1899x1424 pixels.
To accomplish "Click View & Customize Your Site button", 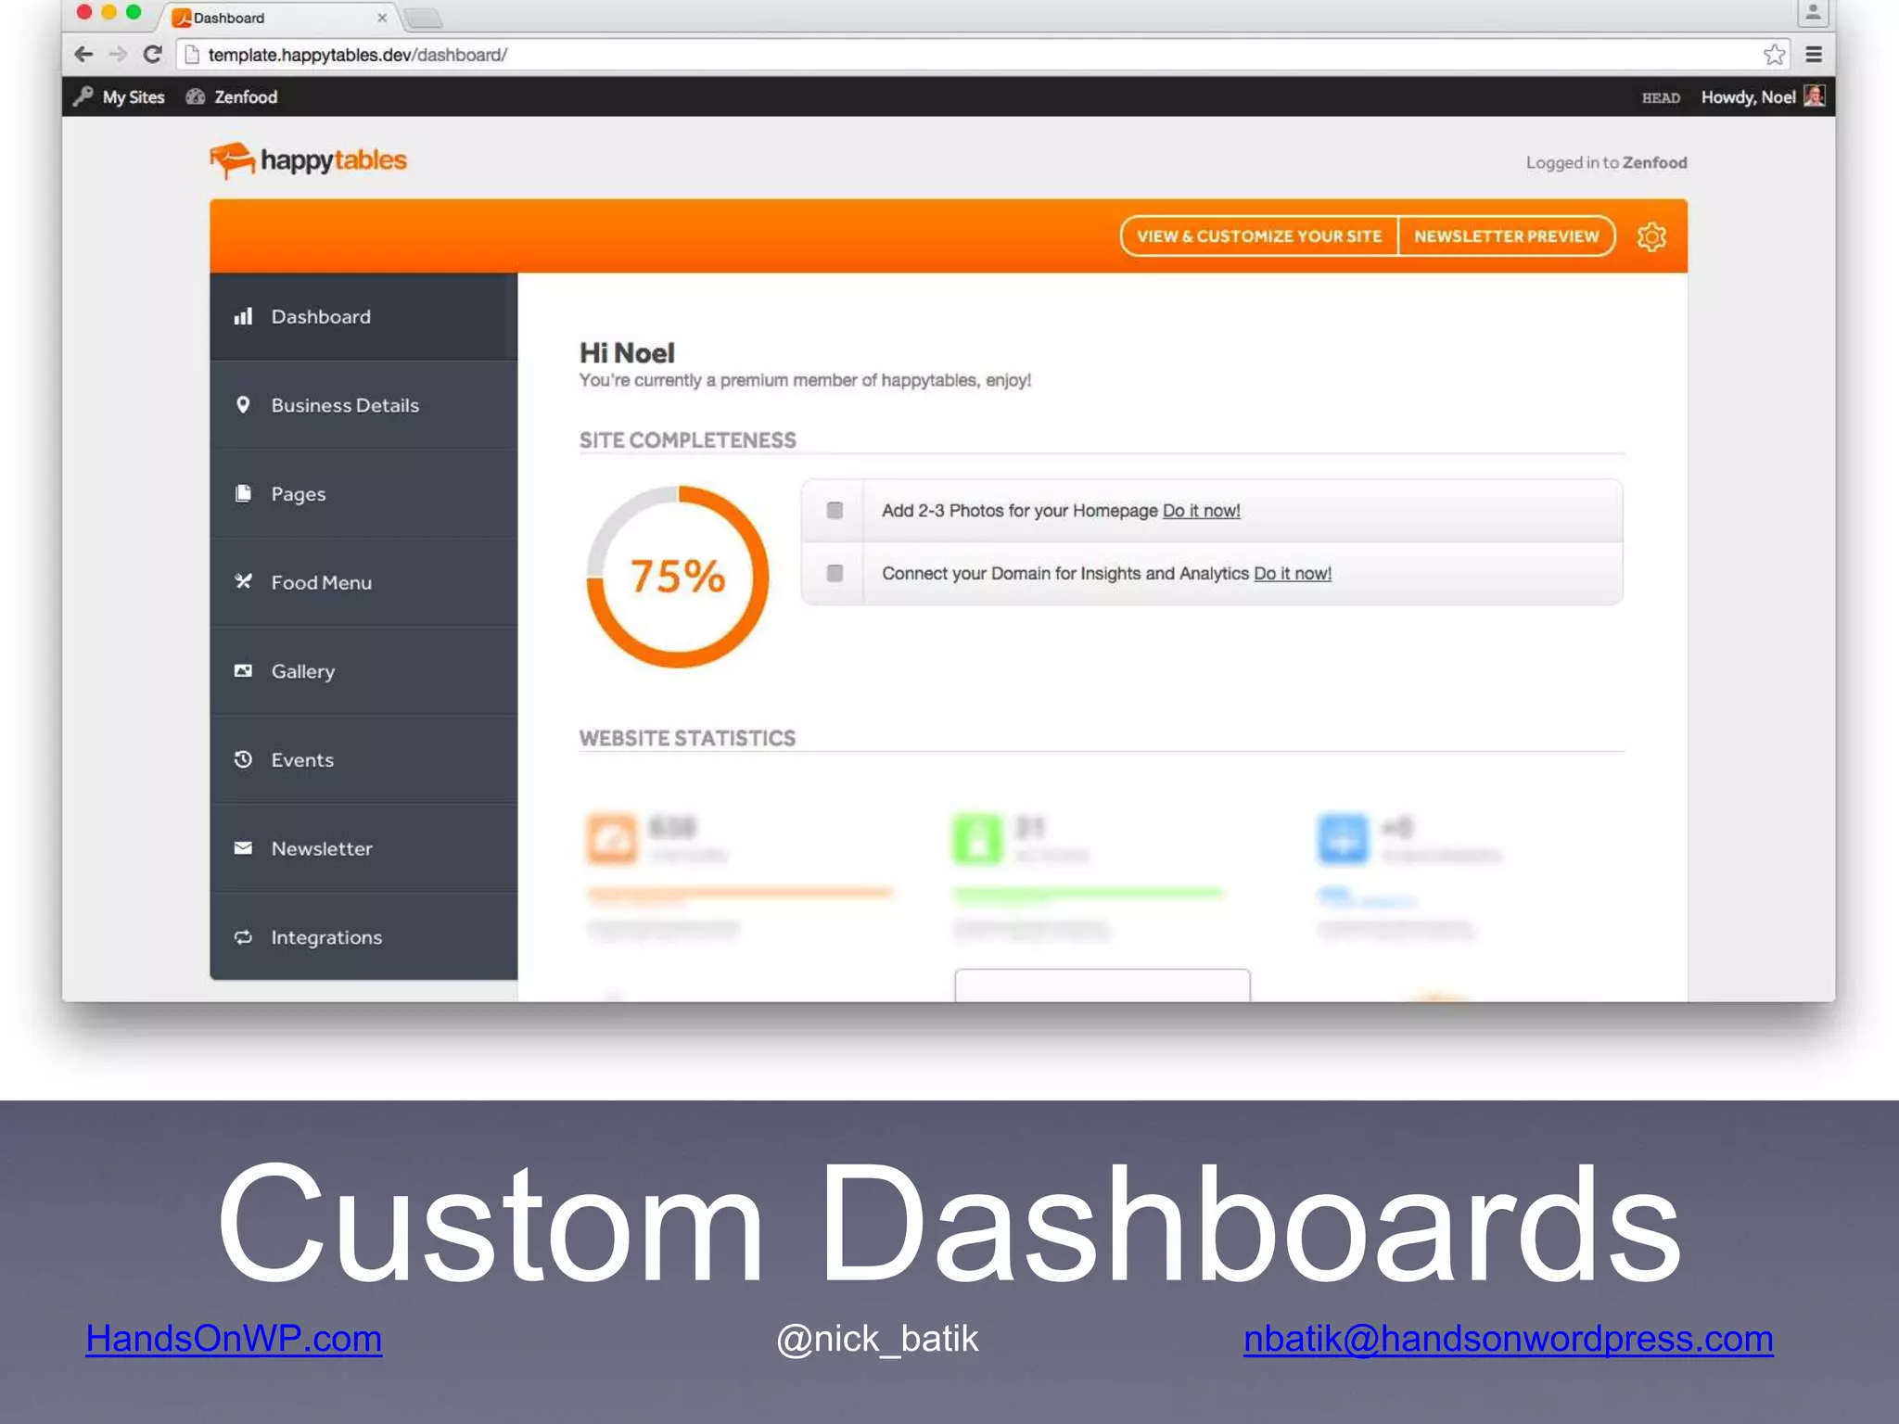I will (x=1259, y=236).
